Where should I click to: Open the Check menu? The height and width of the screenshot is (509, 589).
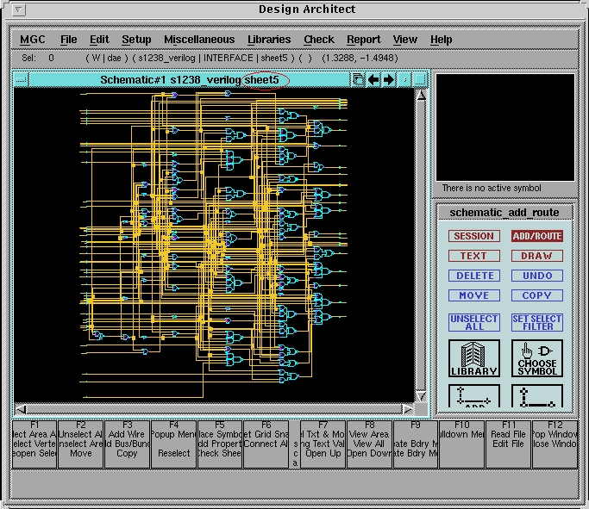click(x=318, y=40)
